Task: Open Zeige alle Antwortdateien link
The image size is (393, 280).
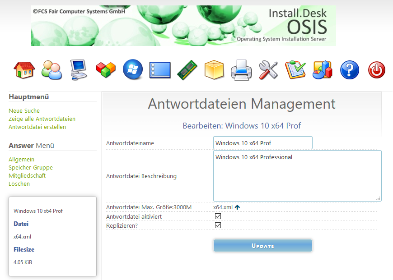Action: pyautogui.click(x=42, y=119)
